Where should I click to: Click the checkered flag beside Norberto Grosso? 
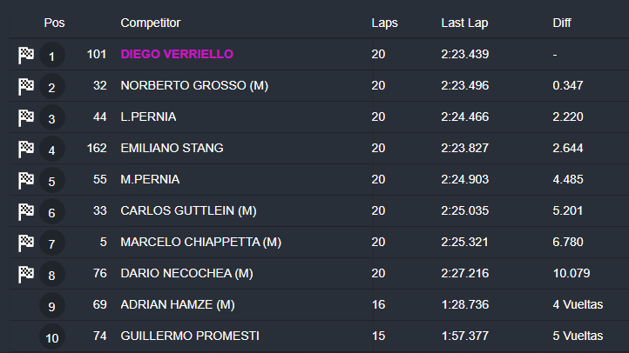(x=26, y=86)
